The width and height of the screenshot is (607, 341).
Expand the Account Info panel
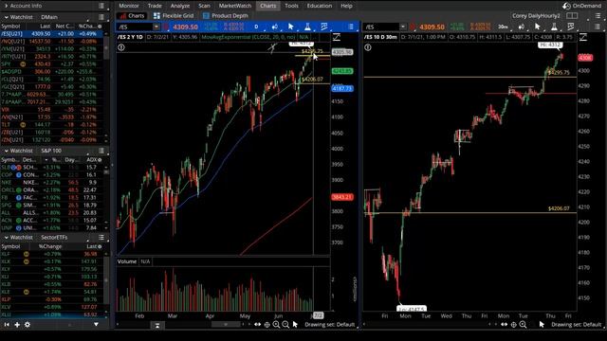(7, 6)
